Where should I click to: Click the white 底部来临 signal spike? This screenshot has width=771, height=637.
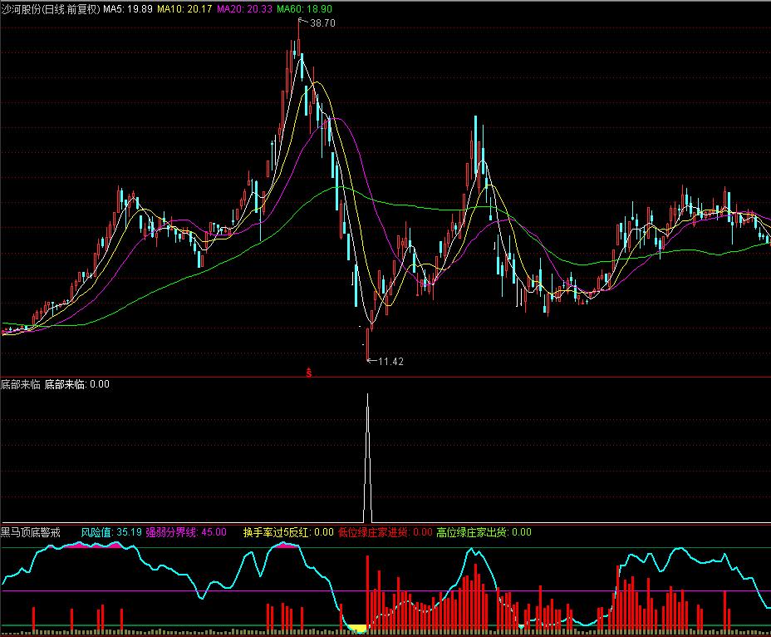coord(367,457)
